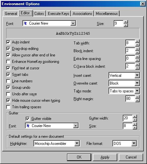This screenshot has width=147, height=164.
Task: Disable the Auto indent checkbox
Action: [8, 42]
